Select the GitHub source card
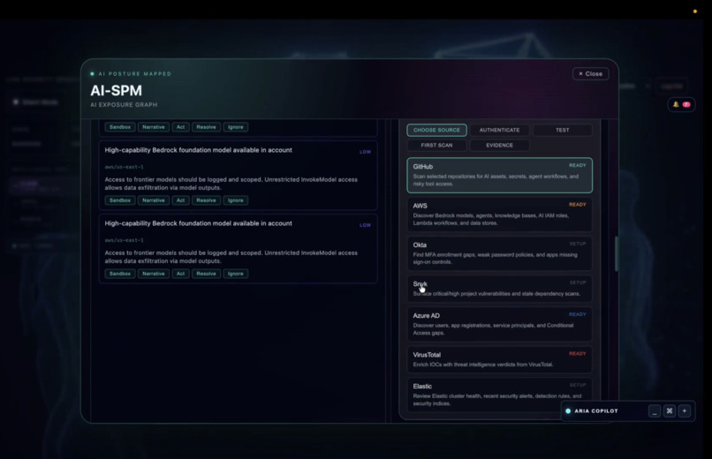This screenshot has width=712, height=459. (499, 175)
